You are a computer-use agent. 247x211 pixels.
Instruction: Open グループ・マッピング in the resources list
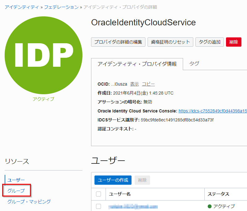[29, 201]
